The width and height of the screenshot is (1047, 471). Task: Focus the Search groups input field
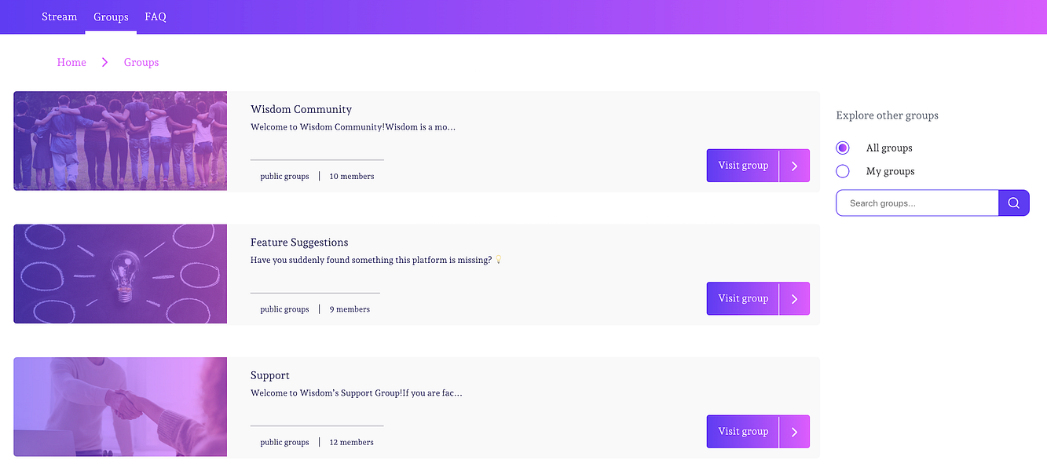pyautogui.click(x=917, y=203)
